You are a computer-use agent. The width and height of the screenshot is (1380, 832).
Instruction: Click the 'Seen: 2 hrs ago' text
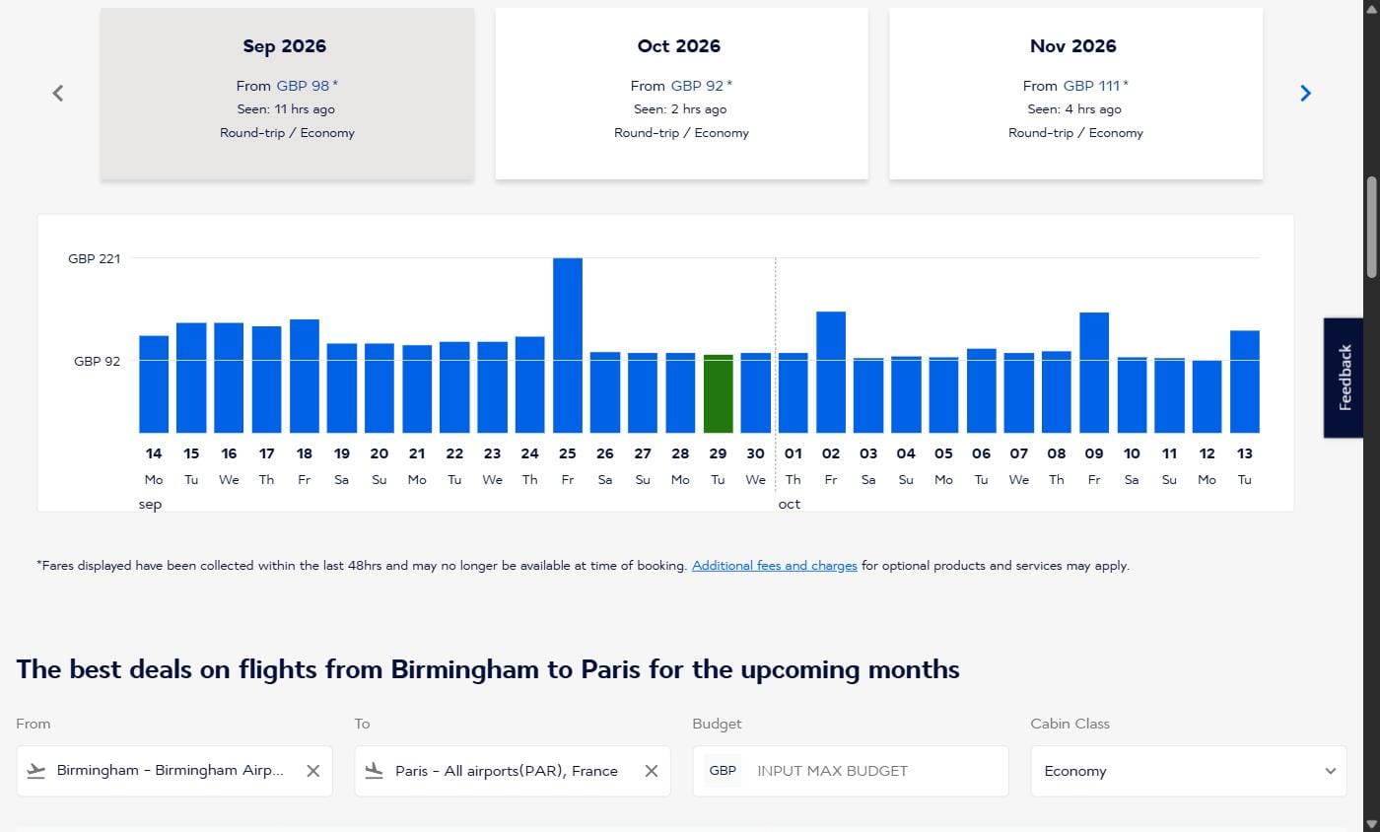680,109
